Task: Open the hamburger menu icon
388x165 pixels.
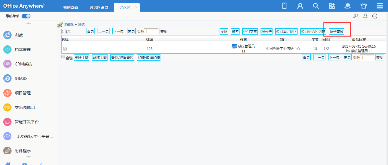Action: tap(379, 6)
